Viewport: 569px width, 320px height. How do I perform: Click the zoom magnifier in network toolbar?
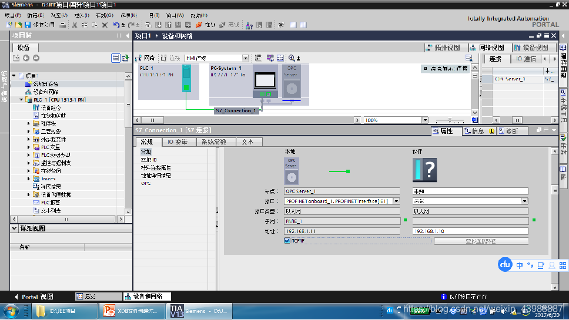tap(292, 58)
